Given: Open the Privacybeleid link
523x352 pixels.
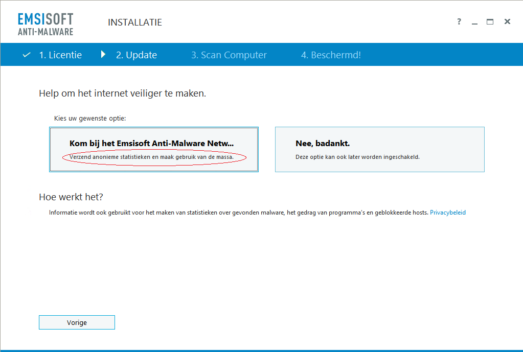Looking at the screenshot, I should [448, 213].
